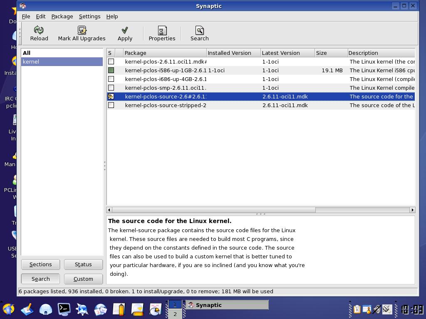Click the Synaptic taskbar entry
This screenshot has width=426, height=319.
click(227, 305)
